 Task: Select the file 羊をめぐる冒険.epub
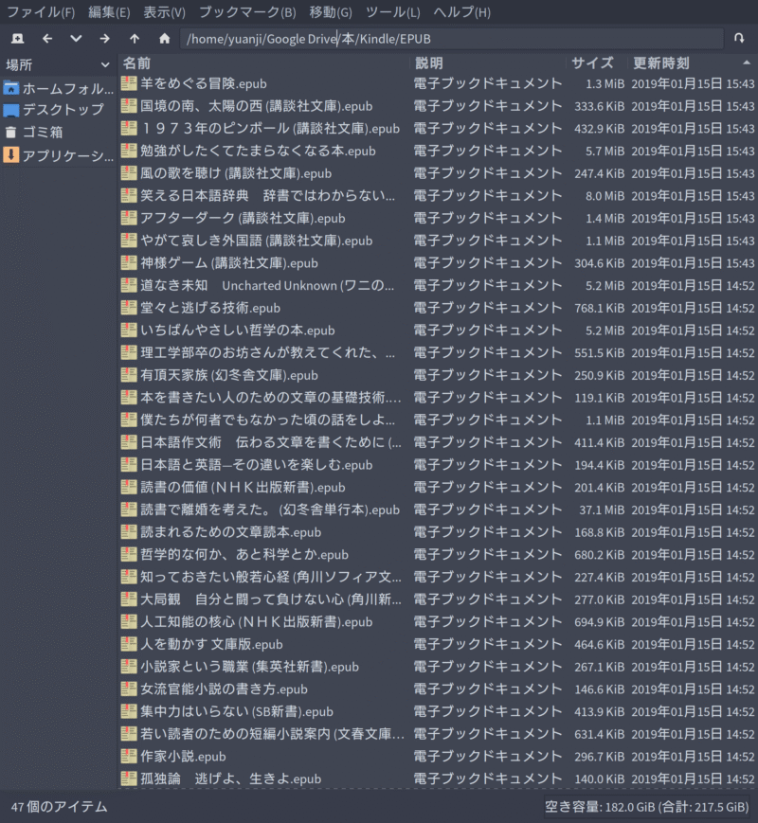click(x=203, y=83)
